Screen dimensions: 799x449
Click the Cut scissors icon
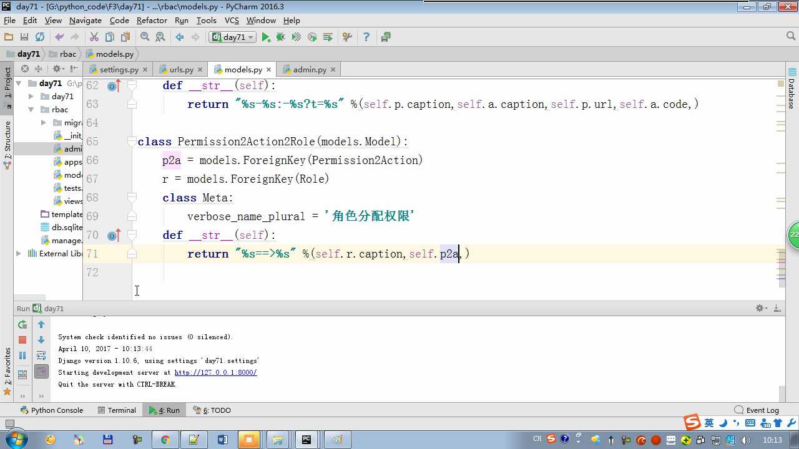[x=94, y=37]
